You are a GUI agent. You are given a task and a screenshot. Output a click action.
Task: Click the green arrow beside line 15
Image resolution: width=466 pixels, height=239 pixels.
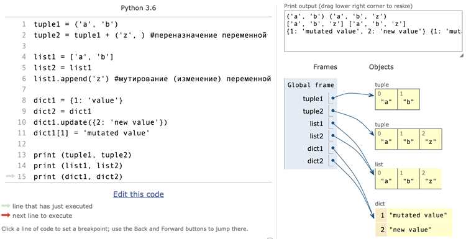pyautogui.click(x=11, y=176)
